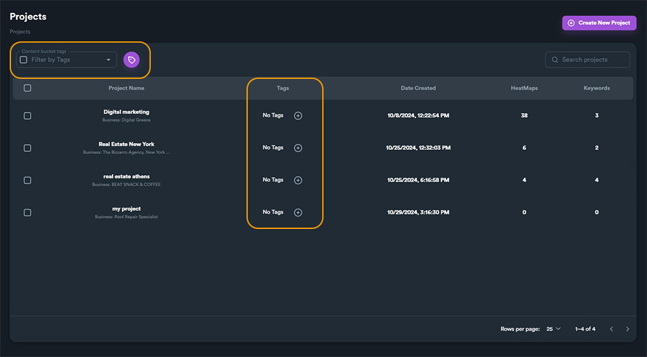Image resolution: width=647 pixels, height=357 pixels.
Task: Go to previous page arrow
Action: pos(611,329)
